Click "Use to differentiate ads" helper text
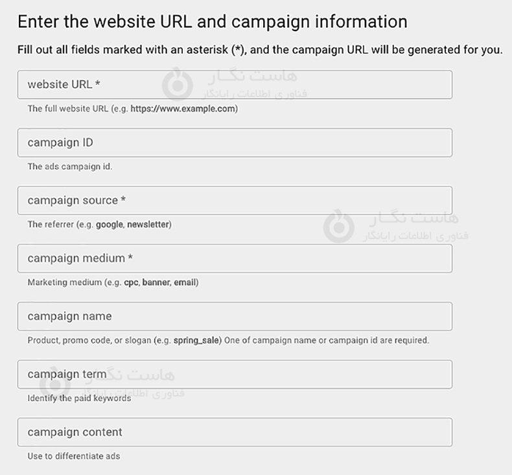Screen dimensions: 512x475 tap(74, 456)
